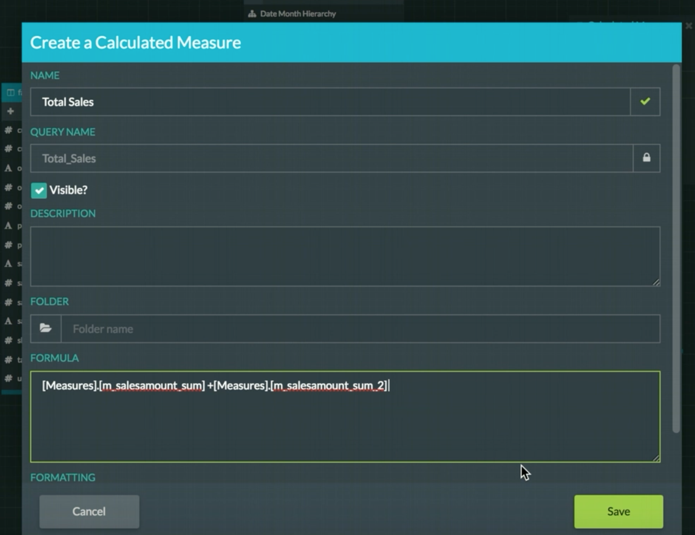Image resolution: width=695 pixels, height=535 pixels.
Task: Click the close X behind the dialog
Action: point(689,26)
